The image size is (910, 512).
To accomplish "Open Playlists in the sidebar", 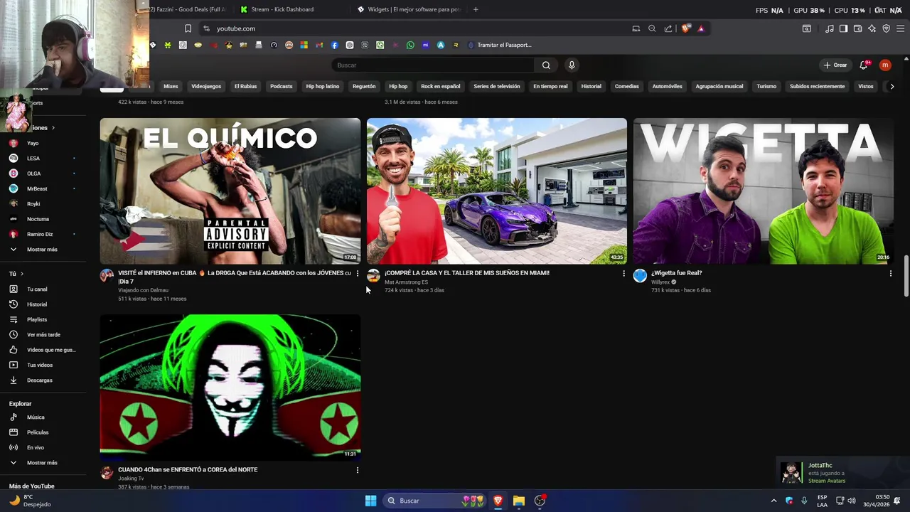I will (x=37, y=319).
